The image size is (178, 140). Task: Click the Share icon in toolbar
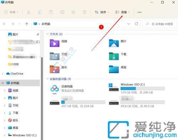(x=73, y=12)
